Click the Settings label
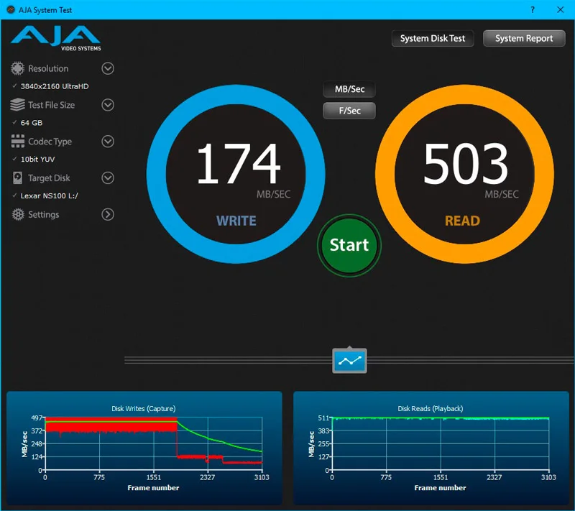The height and width of the screenshot is (511, 575). tap(44, 214)
